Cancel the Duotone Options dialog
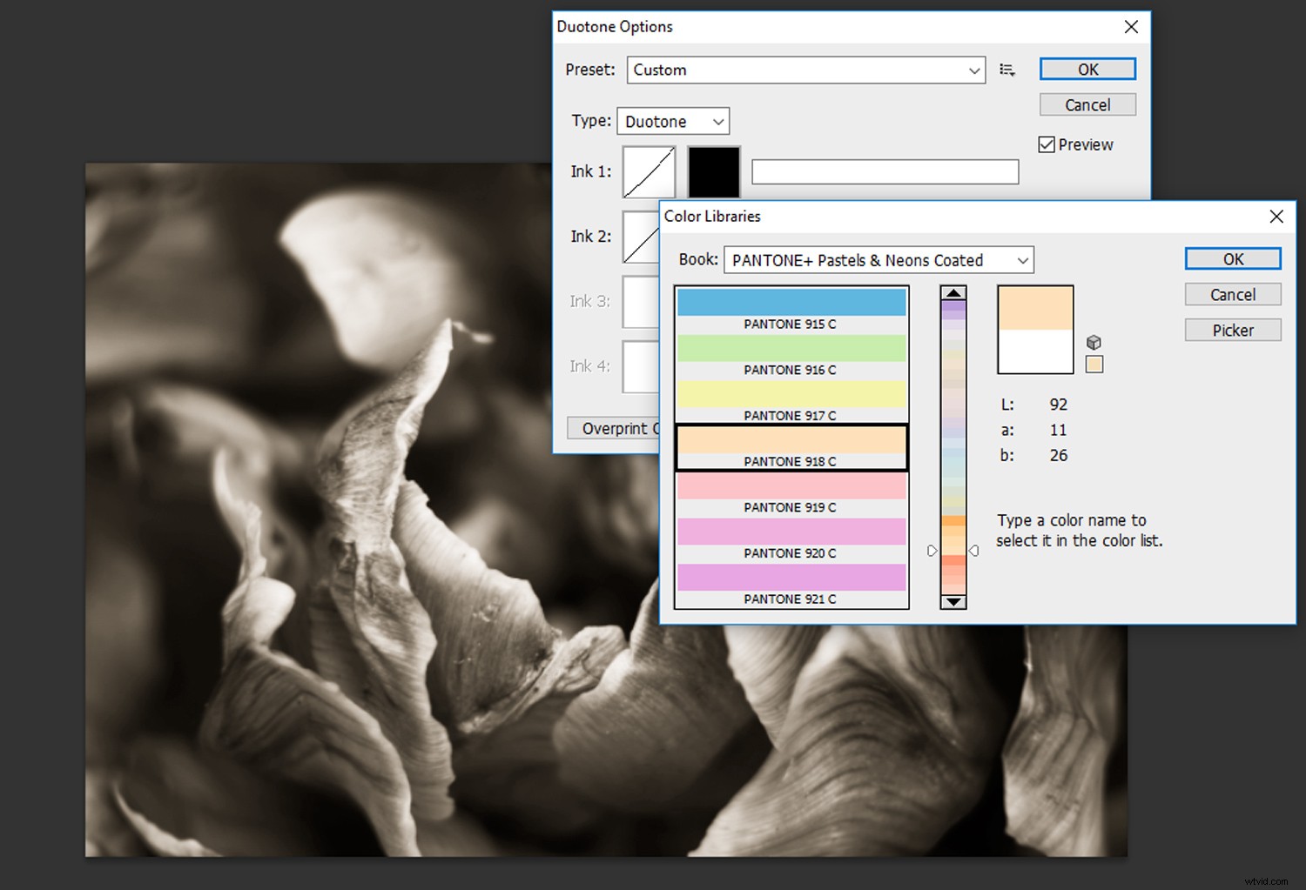Image resolution: width=1306 pixels, height=890 pixels. [x=1087, y=104]
